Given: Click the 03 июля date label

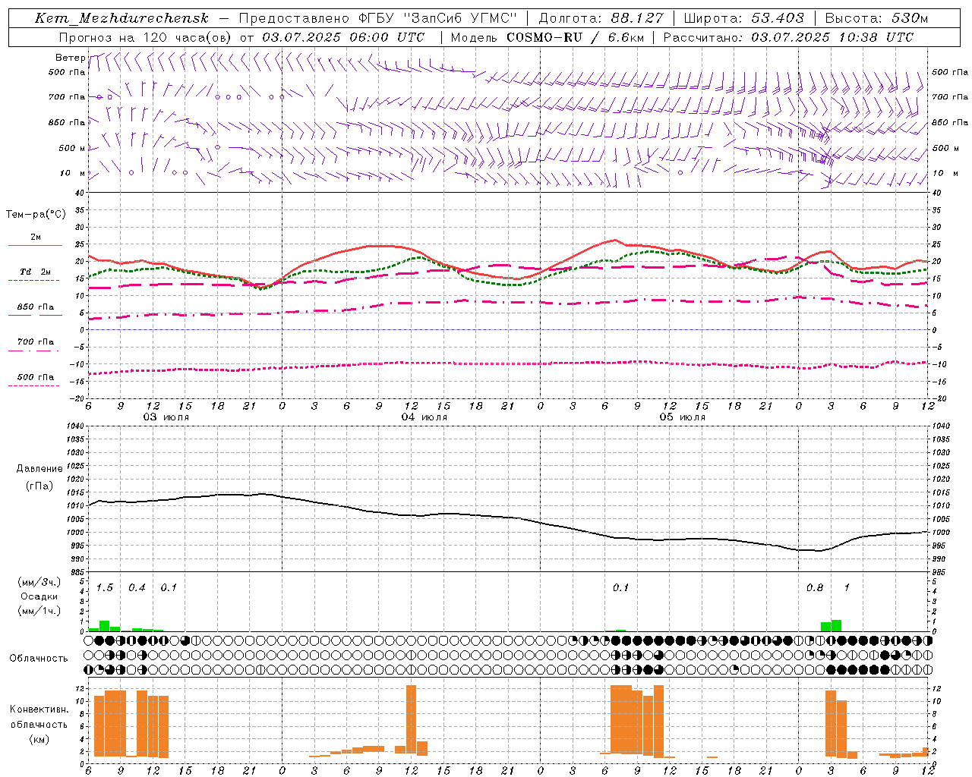Looking at the screenshot, I should pyautogui.click(x=166, y=417).
